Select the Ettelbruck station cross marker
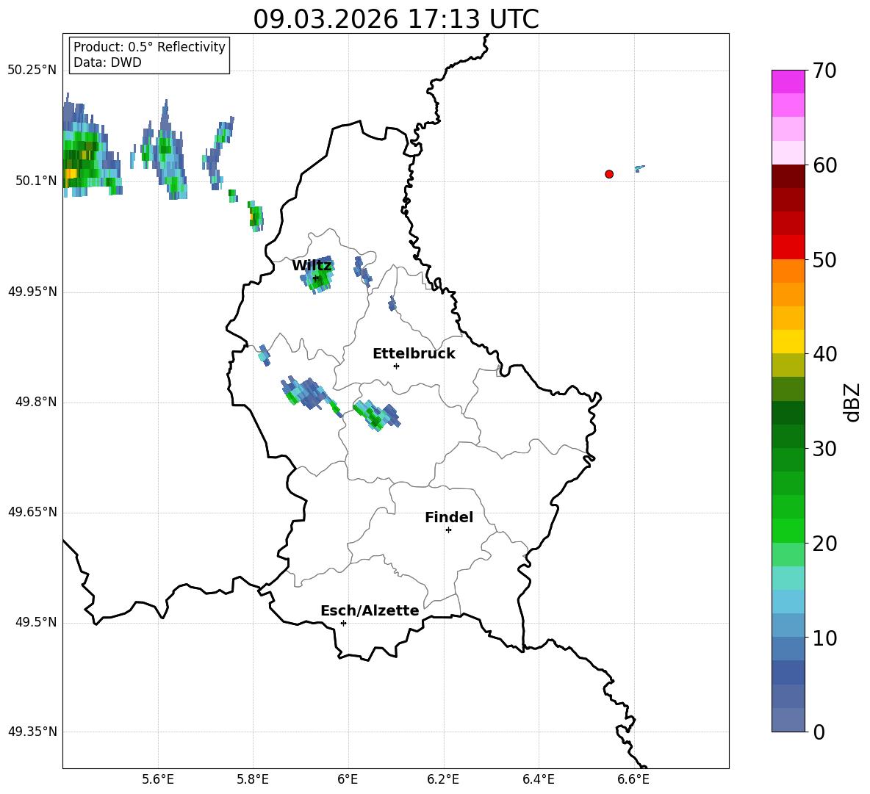 click(396, 366)
